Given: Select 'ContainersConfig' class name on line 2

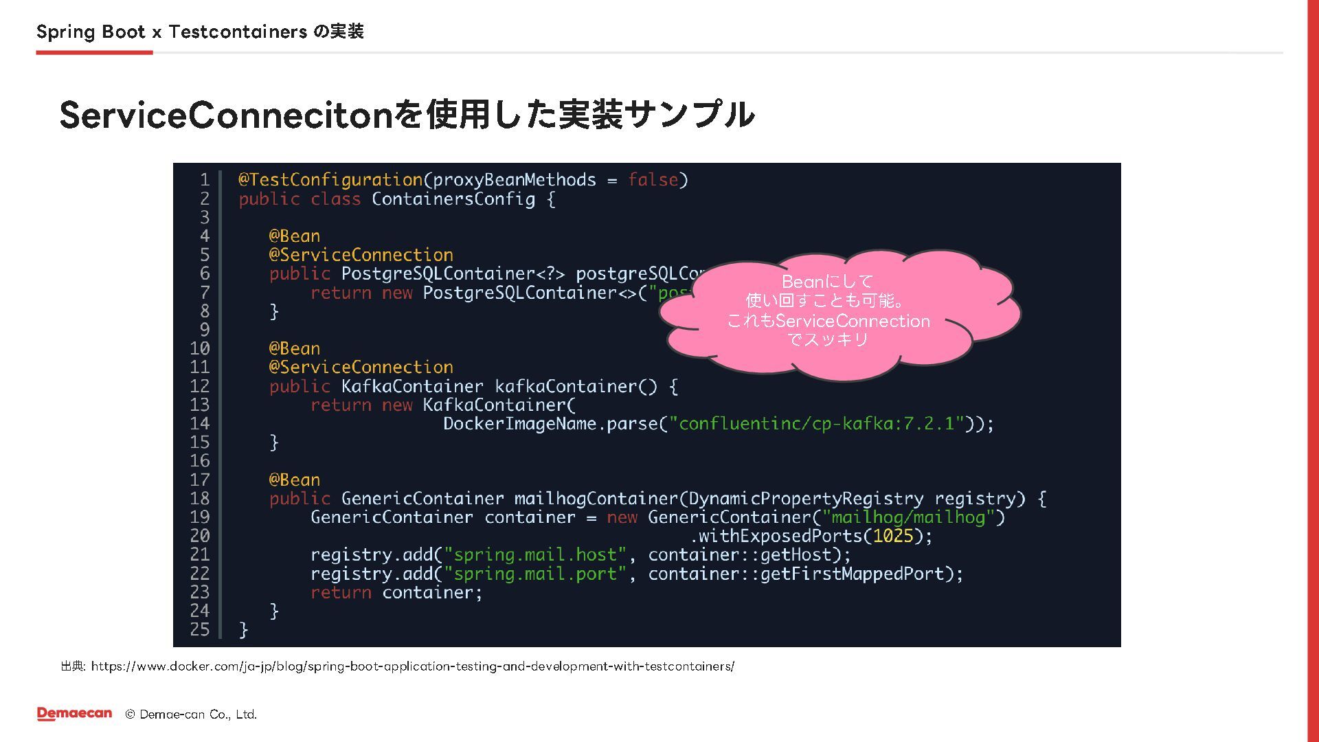Looking at the screenshot, I should click(x=453, y=199).
